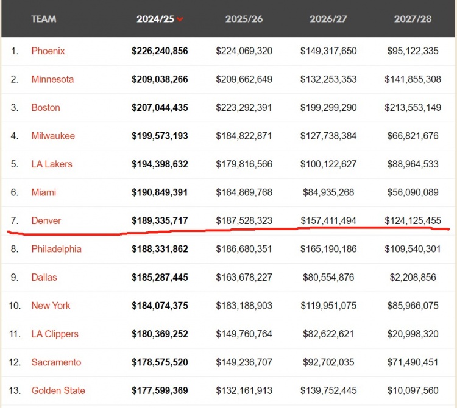Sort by the 2026/27 column header
Viewport: 457px width, 408px height.
(x=328, y=19)
